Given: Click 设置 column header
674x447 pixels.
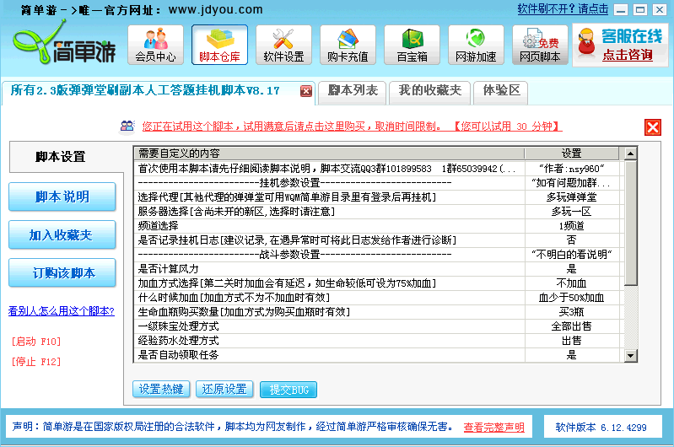Looking at the screenshot, I should tap(571, 153).
